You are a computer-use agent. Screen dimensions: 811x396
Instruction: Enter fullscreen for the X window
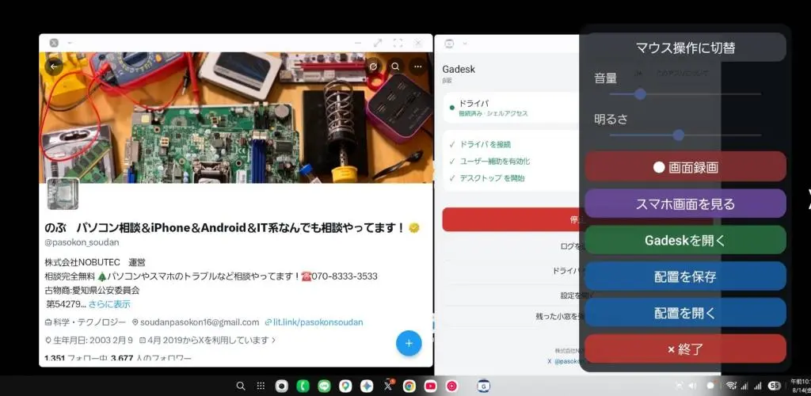398,43
